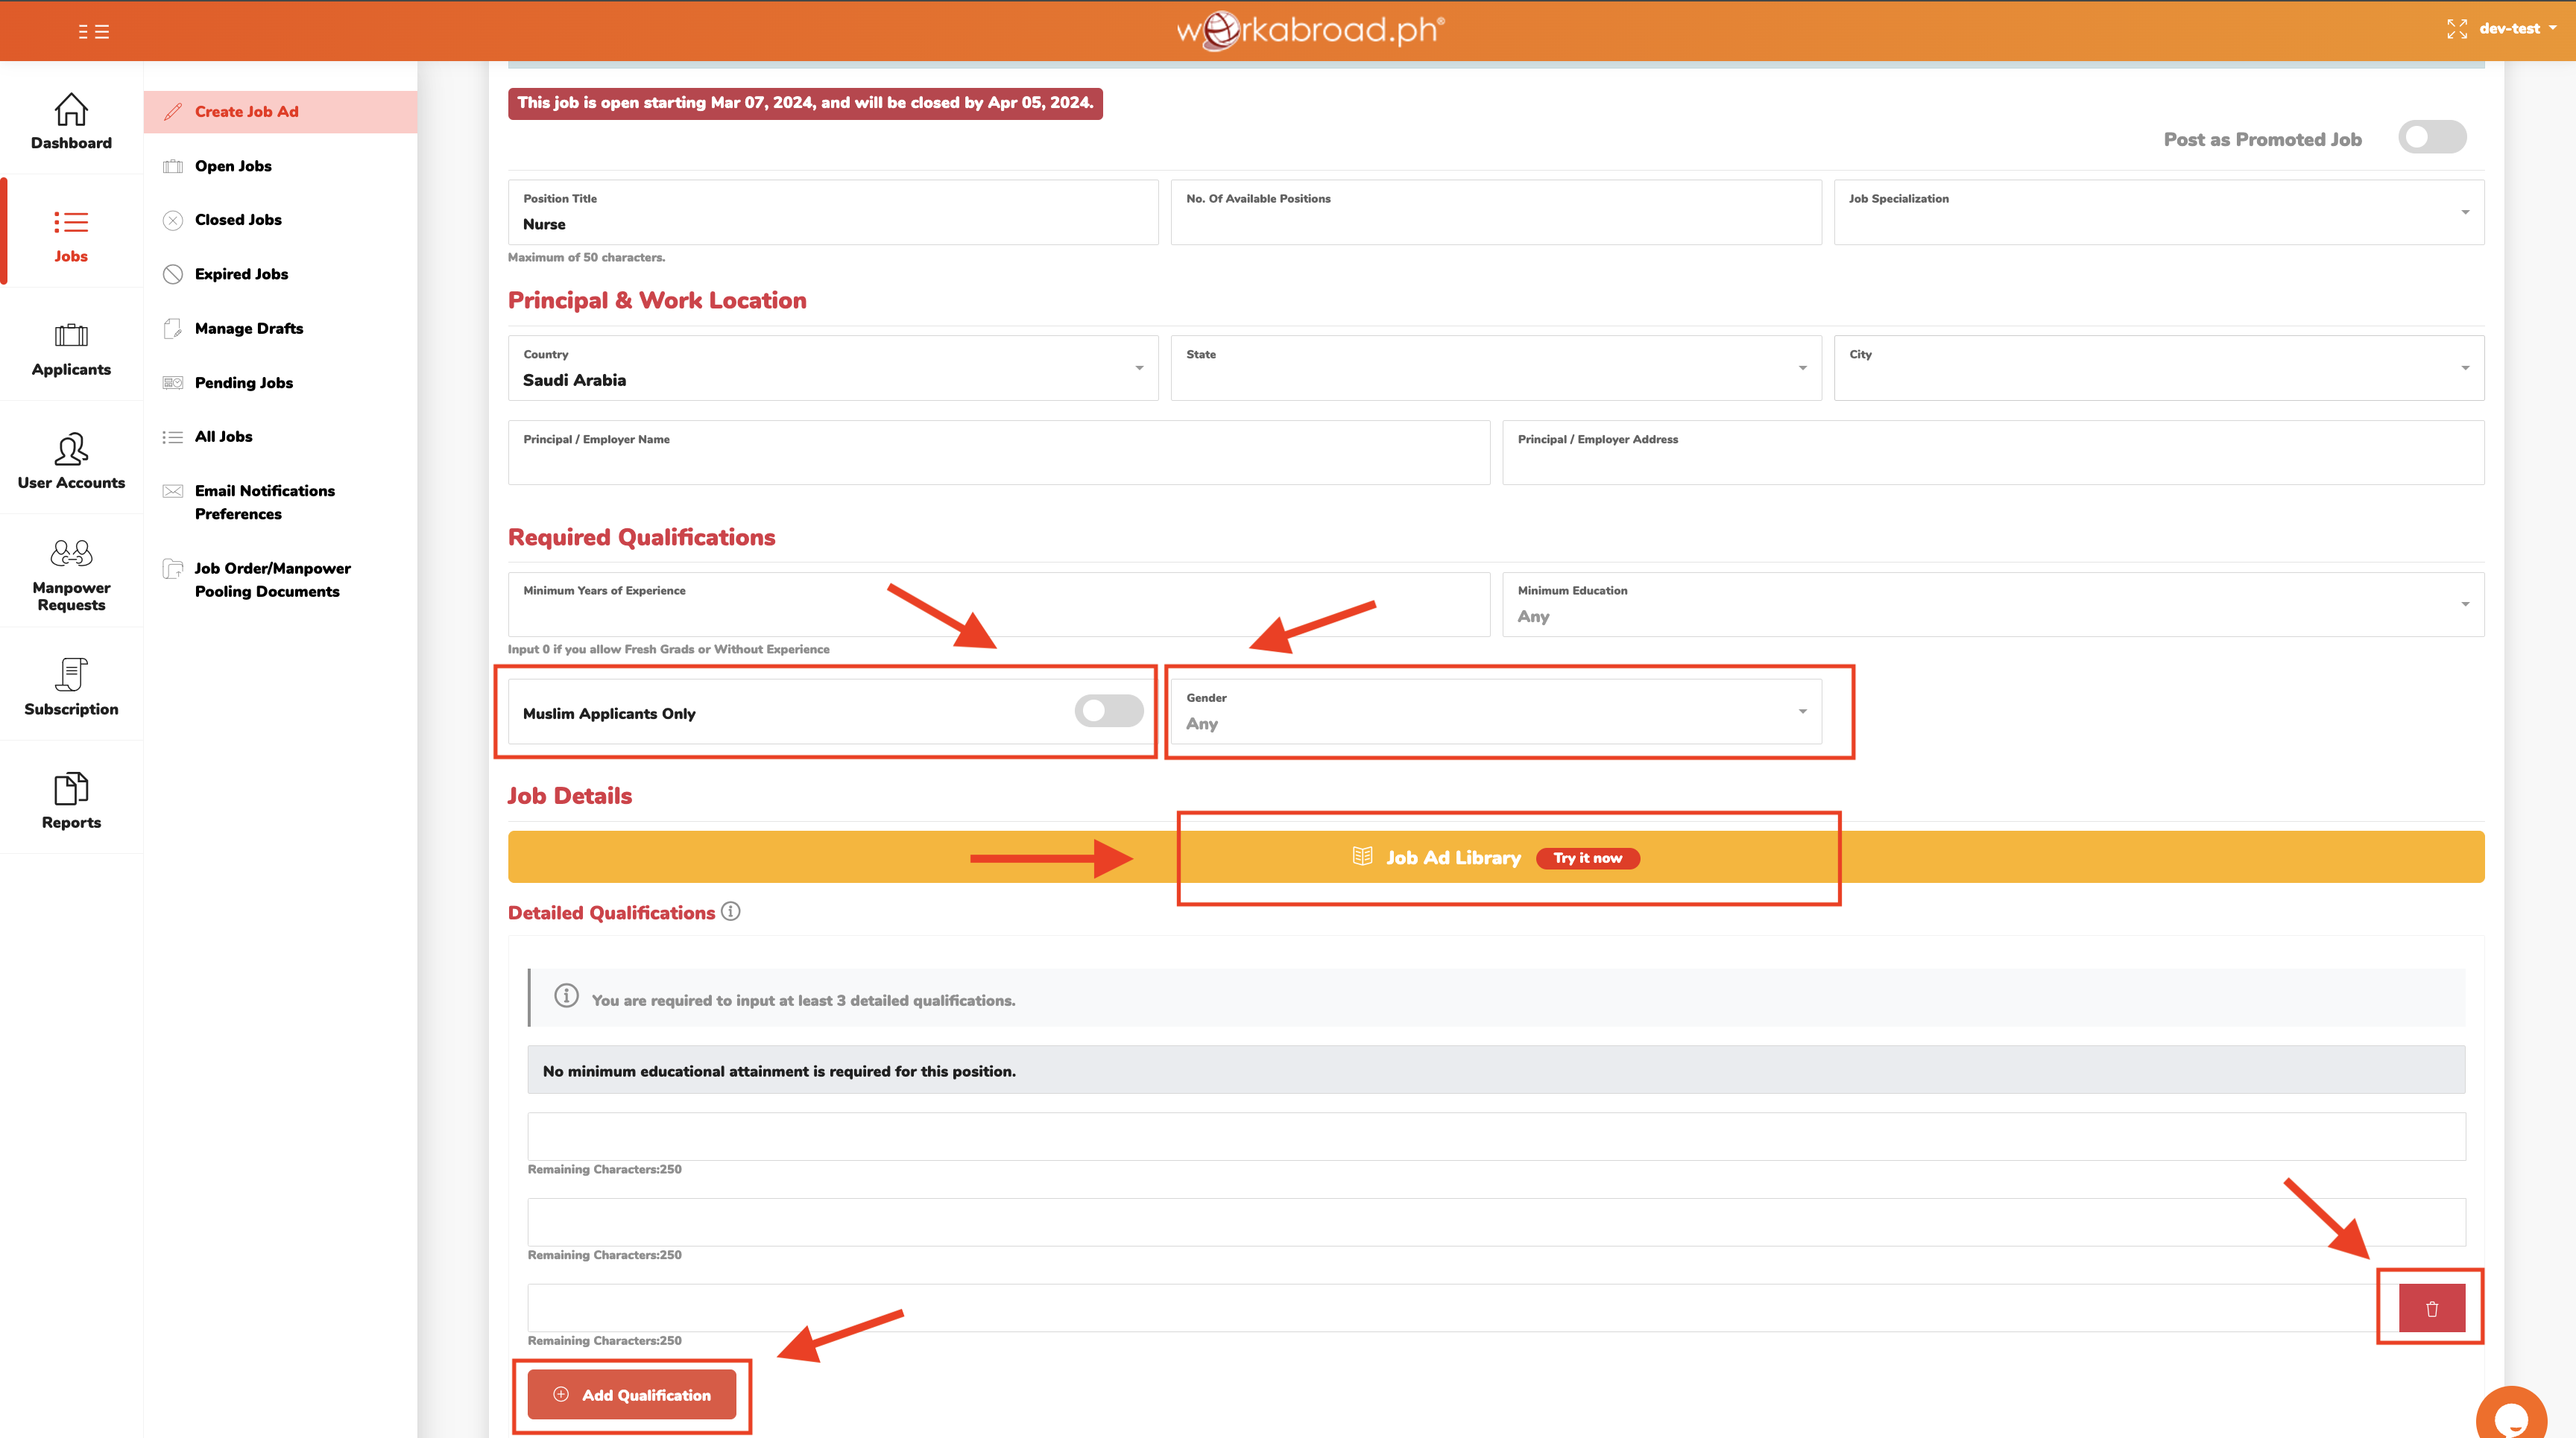Click the Detailed Qualifications info icon

tap(731, 911)
